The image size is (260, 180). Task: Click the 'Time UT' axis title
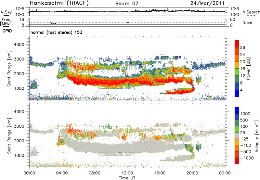[x=127, y=178]
